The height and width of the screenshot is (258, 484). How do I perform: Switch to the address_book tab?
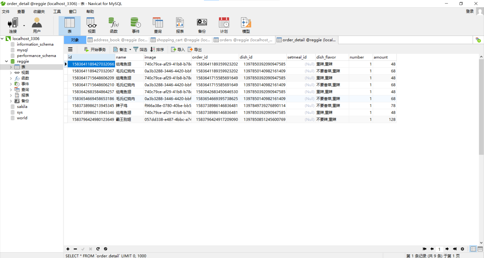[118, 40]
